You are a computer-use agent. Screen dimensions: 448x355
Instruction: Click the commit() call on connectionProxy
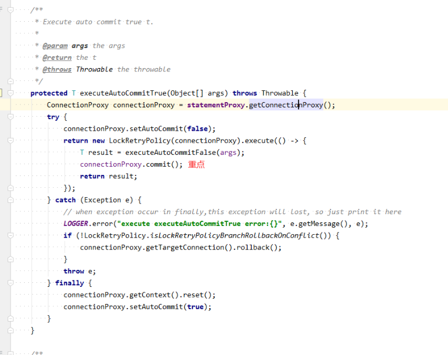(x=162, y=164)
